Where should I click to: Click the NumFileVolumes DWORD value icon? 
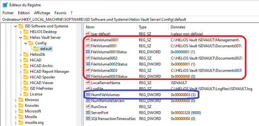pos(88,94)
